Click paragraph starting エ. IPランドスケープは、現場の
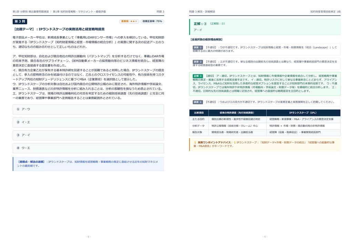This screenshot has height=250, width=353. click(88, 96)
